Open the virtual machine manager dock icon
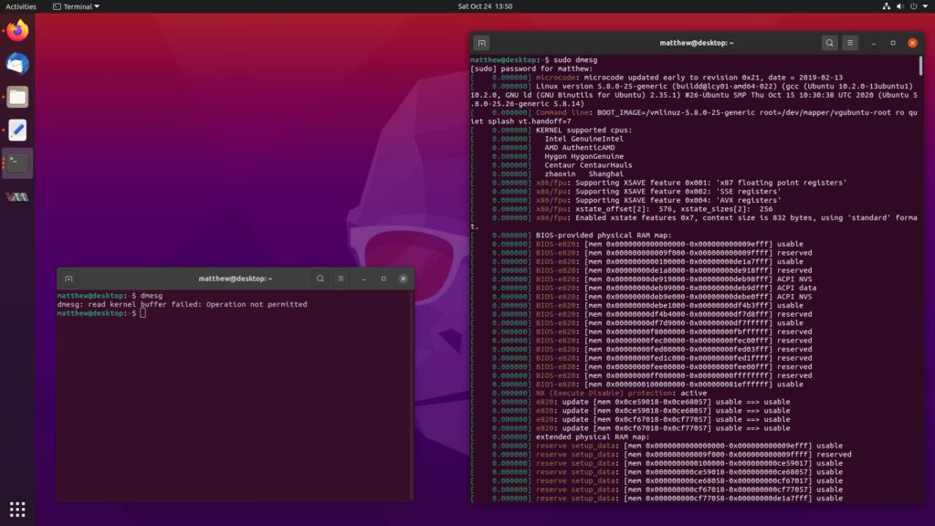 (17, 196)
